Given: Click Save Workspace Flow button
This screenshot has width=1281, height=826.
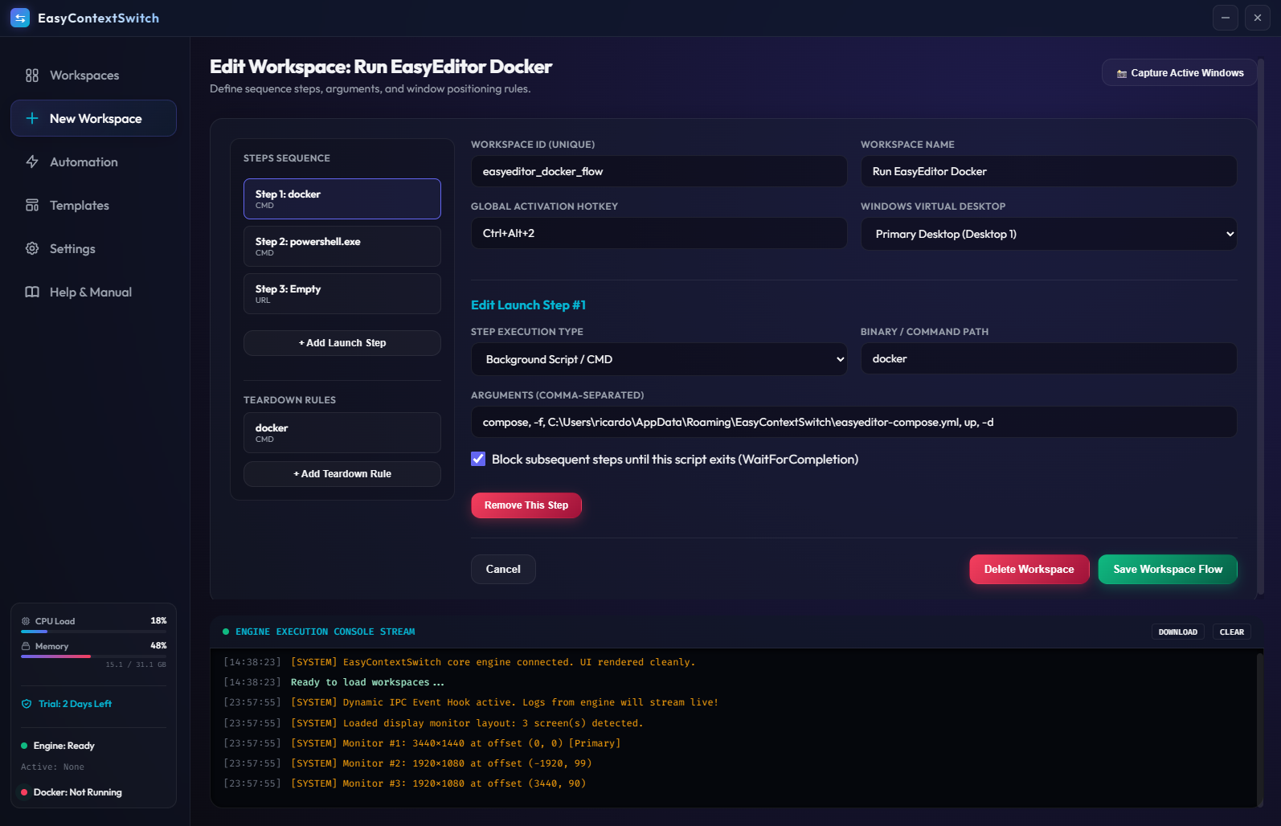Looking at the screenshot, I should click(x=1168, y=569).
